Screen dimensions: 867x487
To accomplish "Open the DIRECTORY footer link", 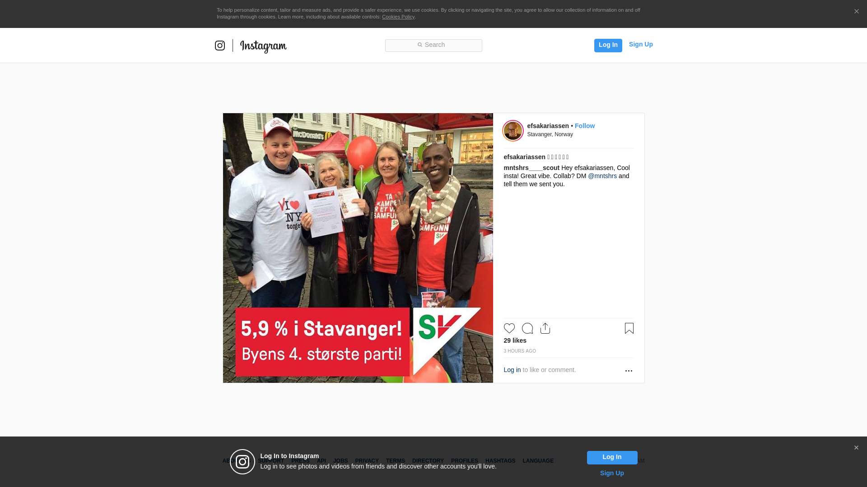I will point(428,461).
